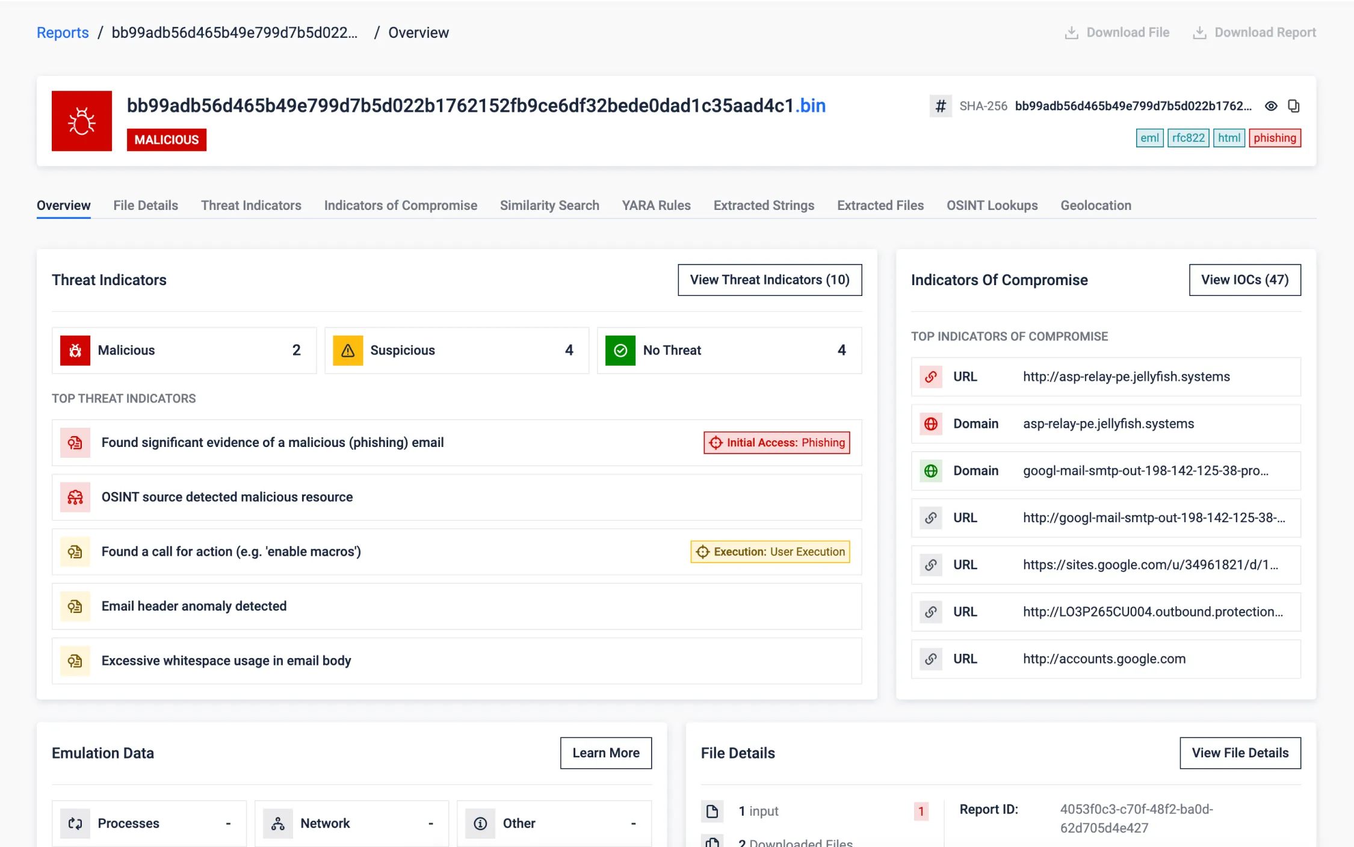Image resolution: width=1354 pixels, height=847 pixels.
Task: Toggle SHA-256 hash visibility eye icon
Action: coord(1270,106)
